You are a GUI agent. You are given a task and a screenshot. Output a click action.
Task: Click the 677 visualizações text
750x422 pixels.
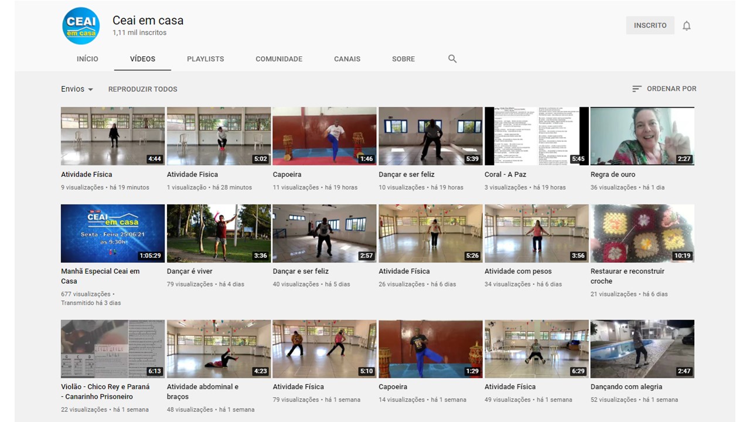[x=86, y=294]
